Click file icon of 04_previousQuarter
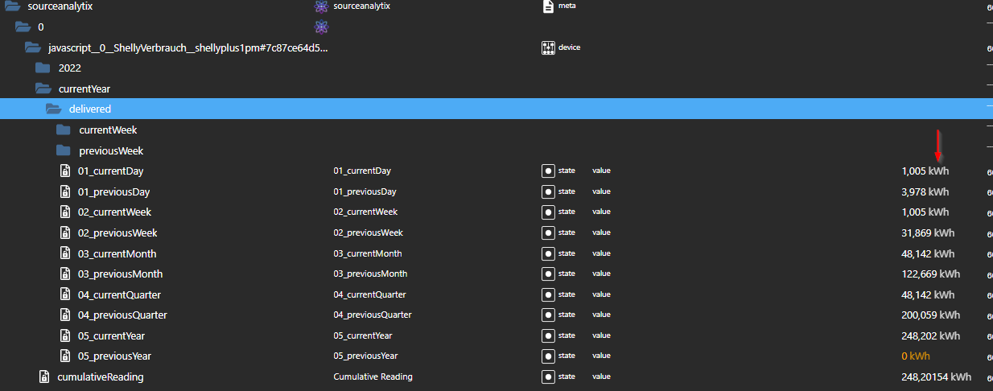The height and width of the screenshot is (391, 993). point(65,315)
